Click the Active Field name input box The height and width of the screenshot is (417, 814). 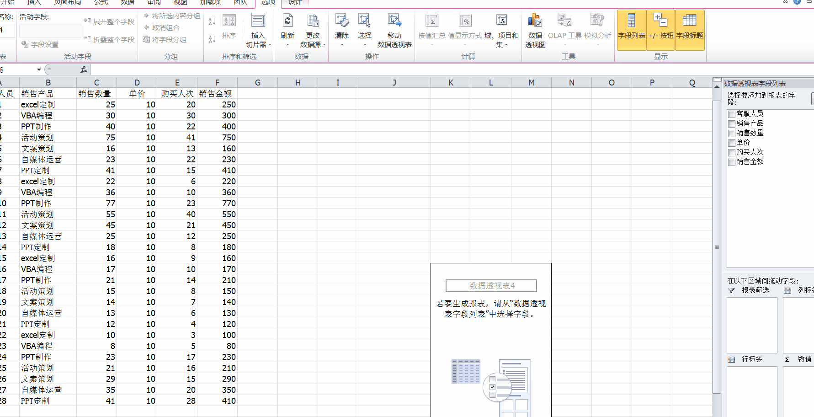[x=50, y=31]
